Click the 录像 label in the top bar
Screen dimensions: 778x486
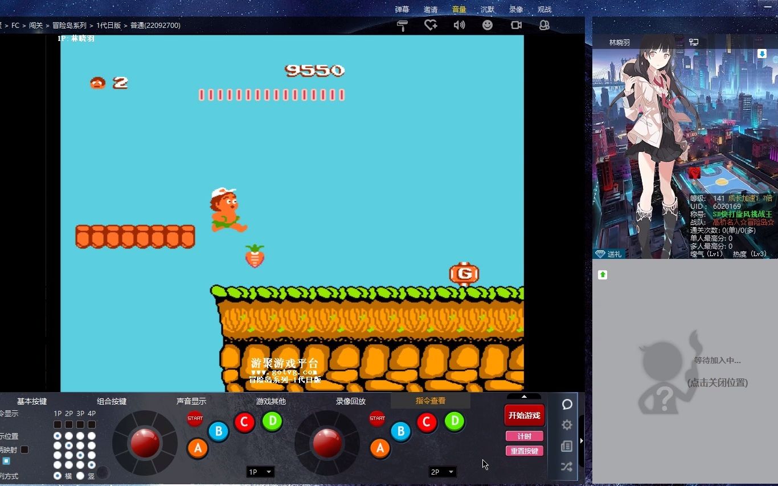pyautogui.click(x=516, y=9)
